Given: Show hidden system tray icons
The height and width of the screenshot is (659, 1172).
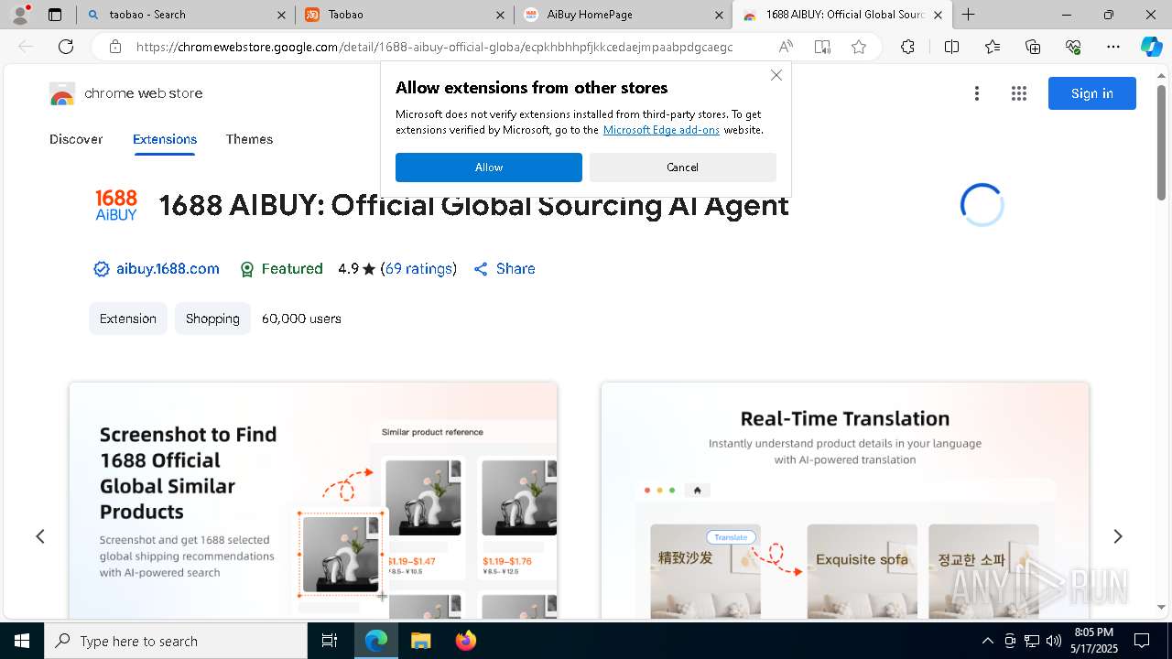Looking at the screenshot, I should [987, 641].
